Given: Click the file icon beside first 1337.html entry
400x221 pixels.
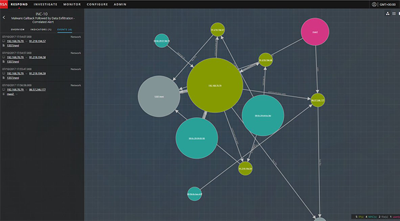Looking at the screenshot, I should click(4, 45).
